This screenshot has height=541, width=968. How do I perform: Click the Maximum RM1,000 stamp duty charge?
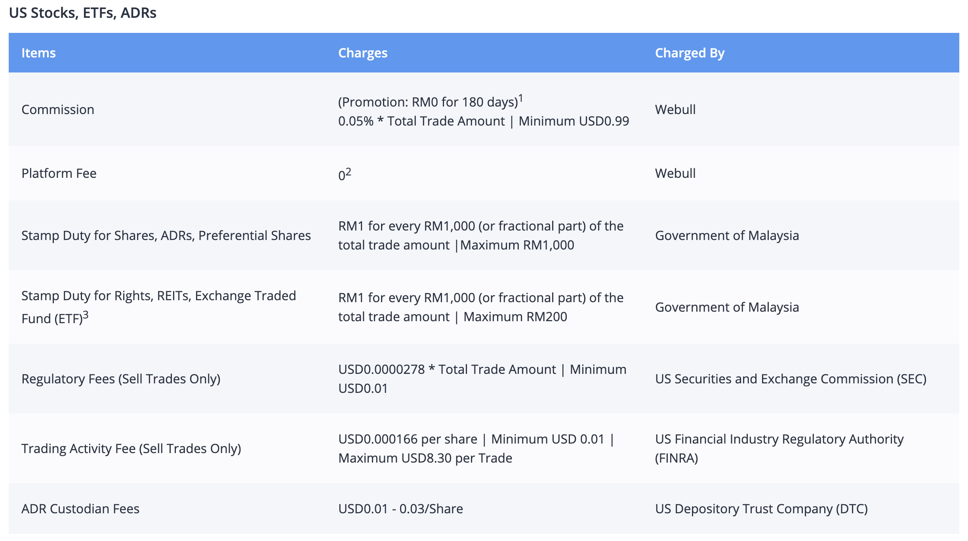[517, 245]
